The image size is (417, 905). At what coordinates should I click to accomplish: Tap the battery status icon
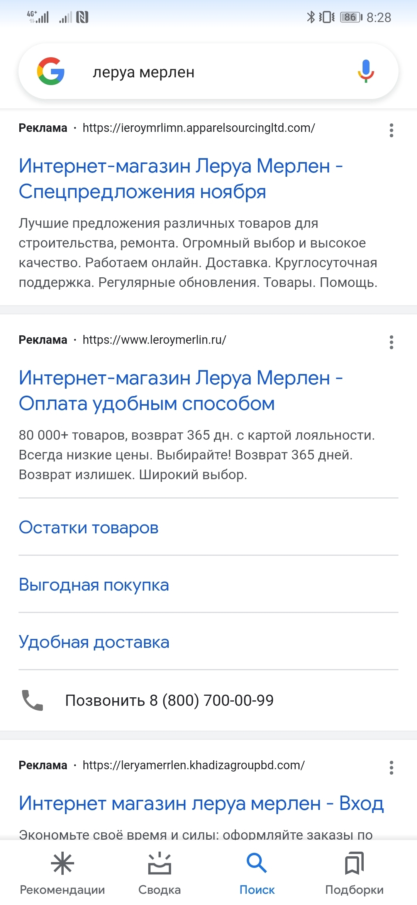351,17
